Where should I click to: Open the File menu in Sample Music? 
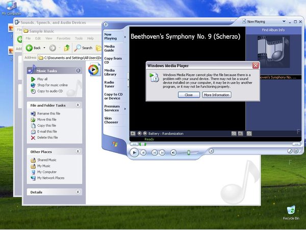coord(28,38)
